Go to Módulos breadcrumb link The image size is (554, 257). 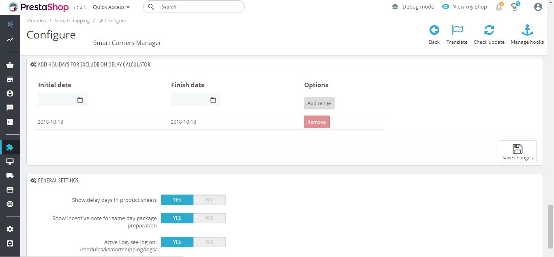36,20
